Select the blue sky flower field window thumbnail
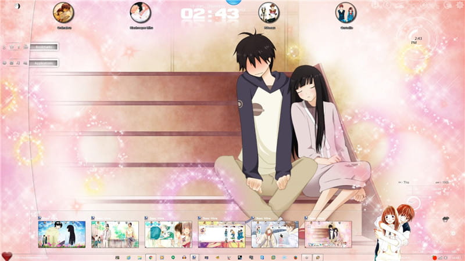This screenshot has height=261, width=465. 62,234
